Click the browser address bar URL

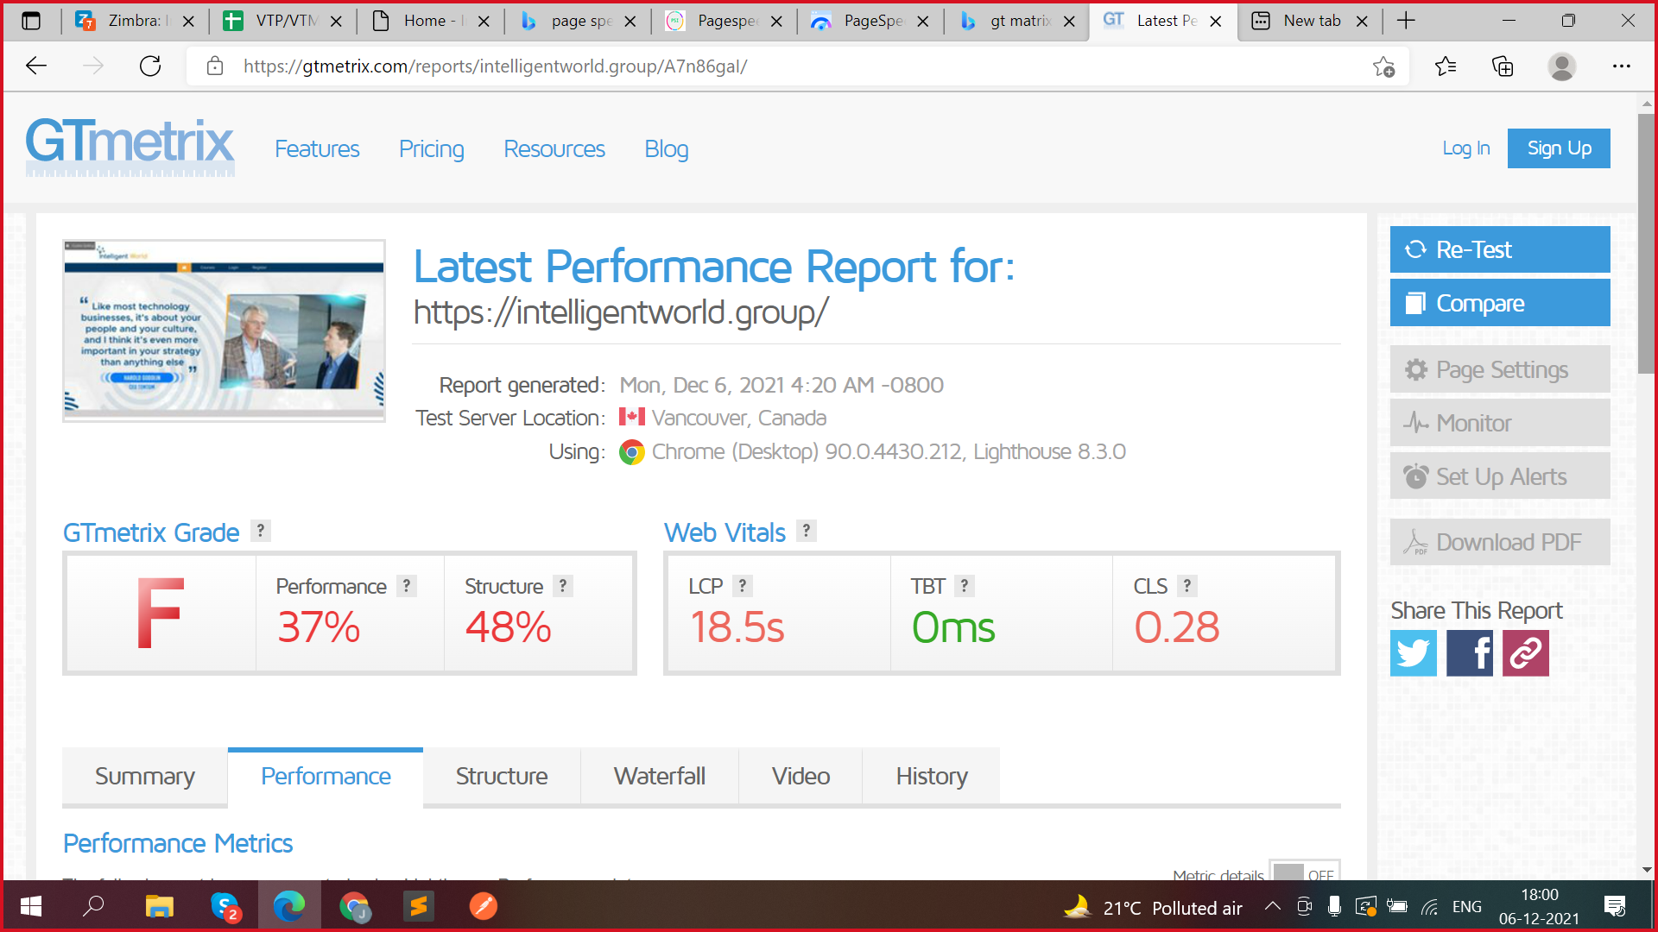[x=495, y=66]
